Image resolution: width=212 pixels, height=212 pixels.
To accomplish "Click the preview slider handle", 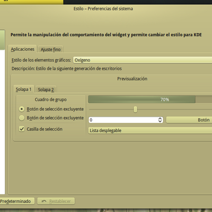I will [x=135, y=109].
